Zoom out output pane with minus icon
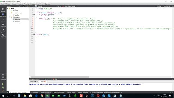This screenshot has height=98, width=174. point(60,79)
